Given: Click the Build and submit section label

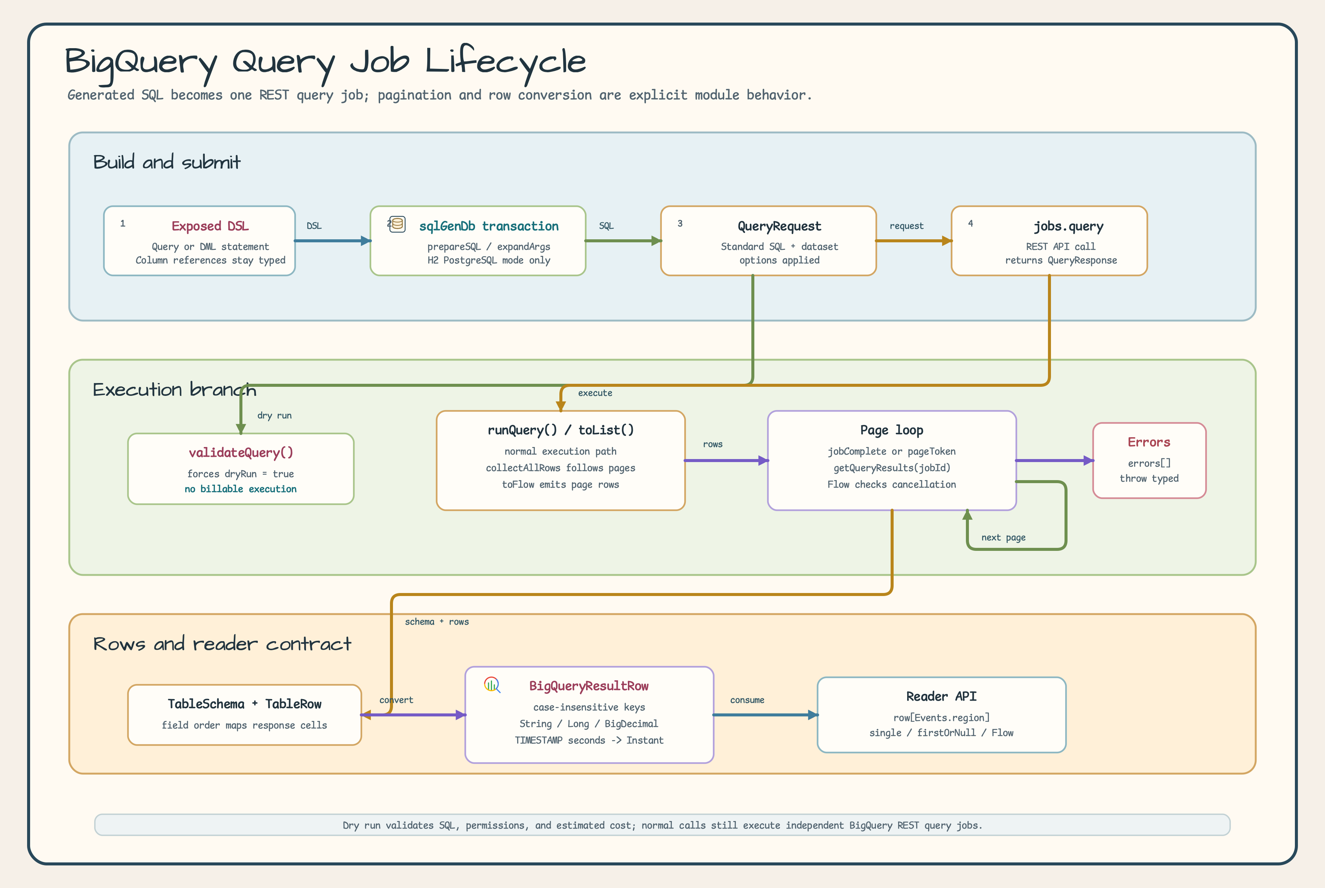Looking at the screenshot, I should pos(166,162).
